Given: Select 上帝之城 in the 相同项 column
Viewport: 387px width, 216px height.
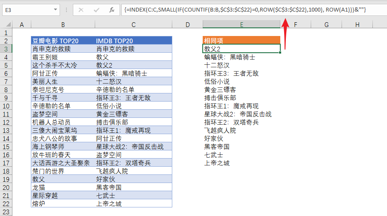Looking at the screenshot, I should pos(241,163).
